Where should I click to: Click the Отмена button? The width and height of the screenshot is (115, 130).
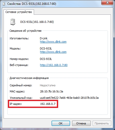pyautogui.click(x=81, y=123)
